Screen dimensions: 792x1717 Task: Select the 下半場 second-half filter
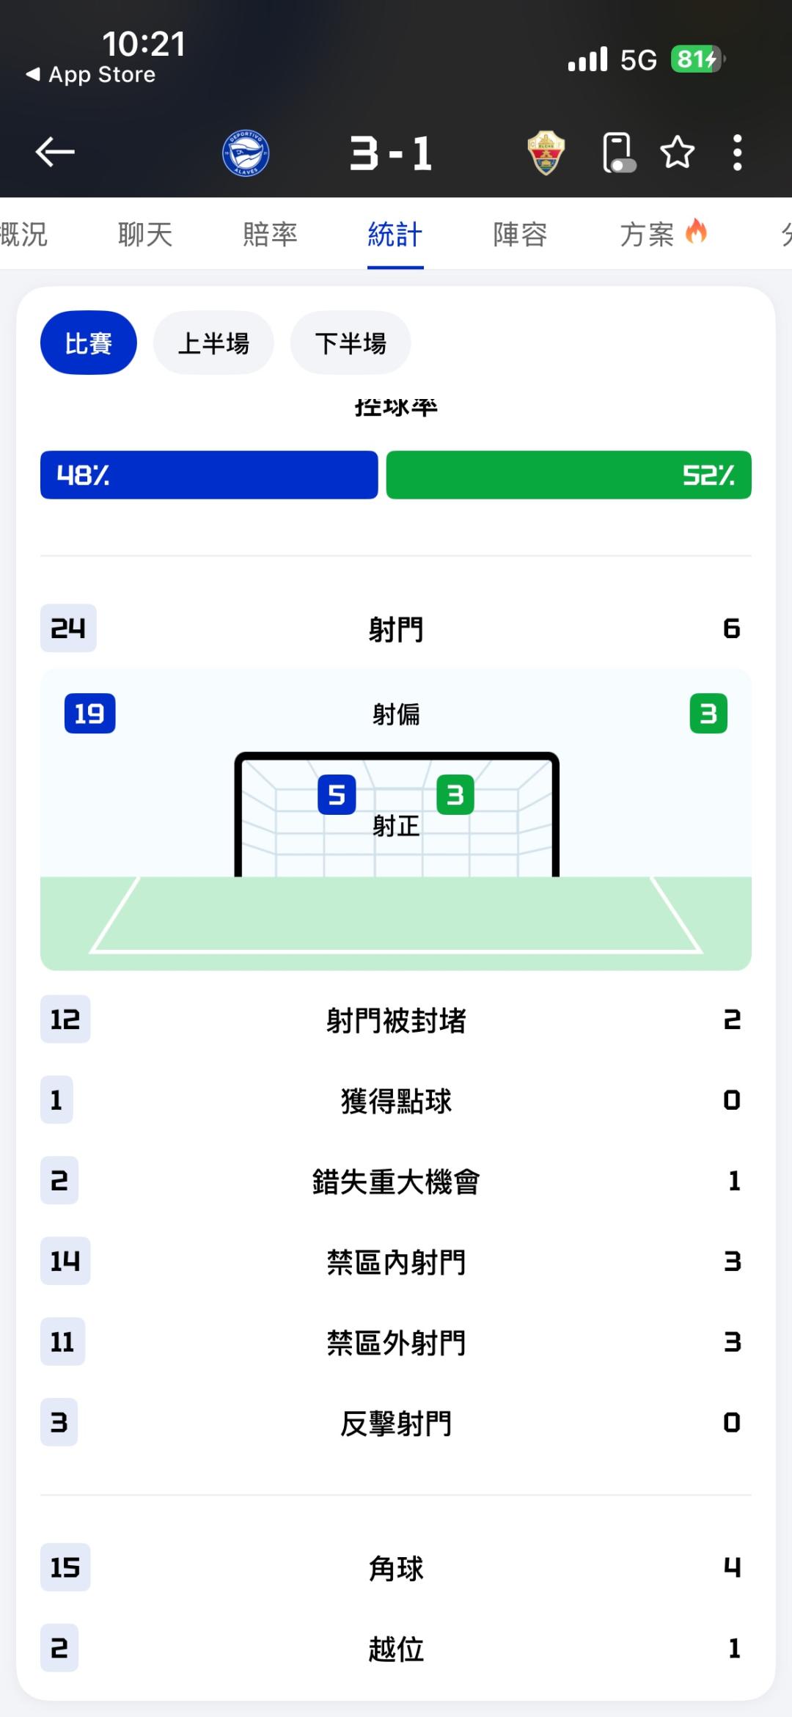(x=351, y=343)
